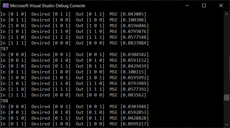Screen dimensions: 230x128
Task: Click MSE value 0.0195992
Action: 134,78
